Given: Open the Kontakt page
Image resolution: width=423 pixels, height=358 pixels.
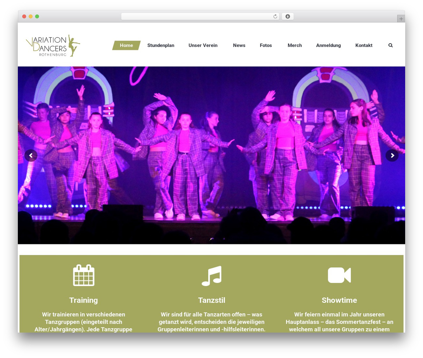Looking at the screenshot, I should point(364,45).
